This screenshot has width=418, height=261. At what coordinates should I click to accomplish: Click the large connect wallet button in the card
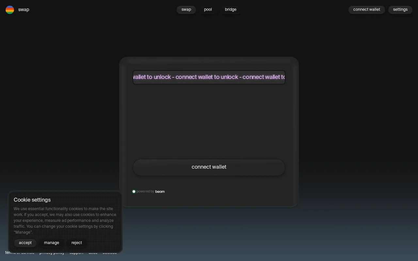pos(209,167)
